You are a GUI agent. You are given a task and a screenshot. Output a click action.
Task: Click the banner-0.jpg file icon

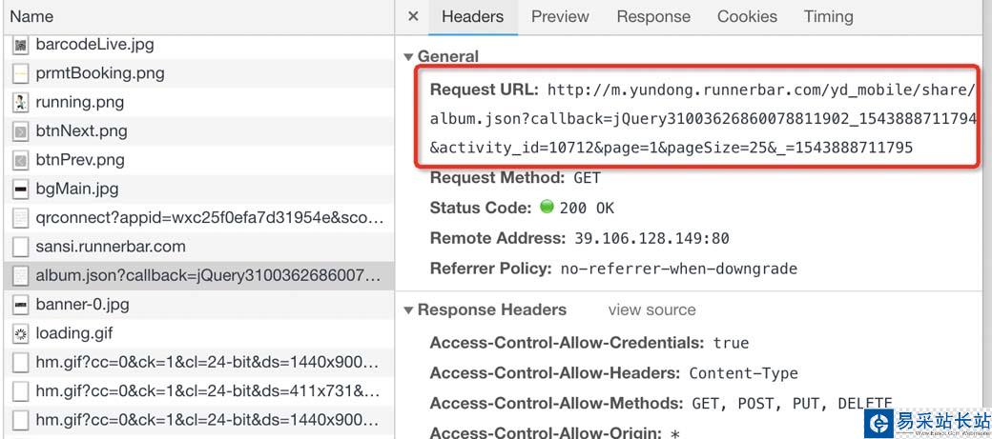[x=21, y=305]
